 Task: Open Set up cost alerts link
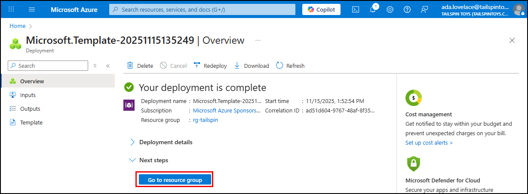pyautogui.click(x=429, y=142)
